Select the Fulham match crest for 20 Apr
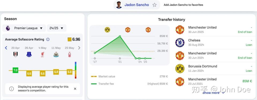The height and width of the screenshot is (100, 257). [x=16, y=54]
